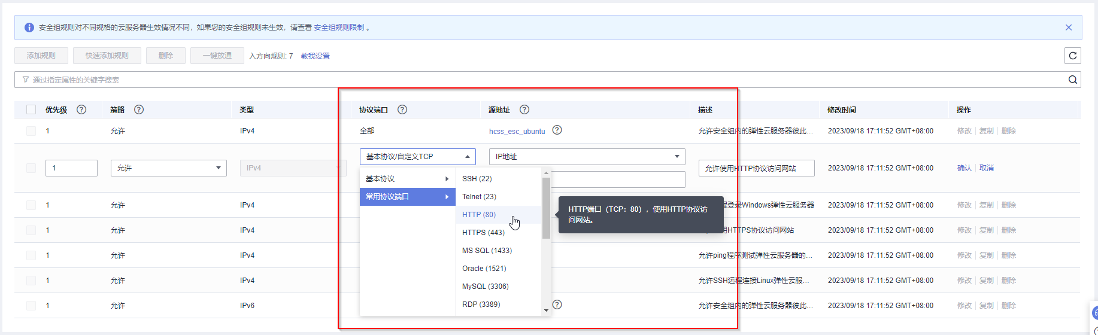Click the search magnifier icon
This screenshot has height=335, width=1098.
1073,80
